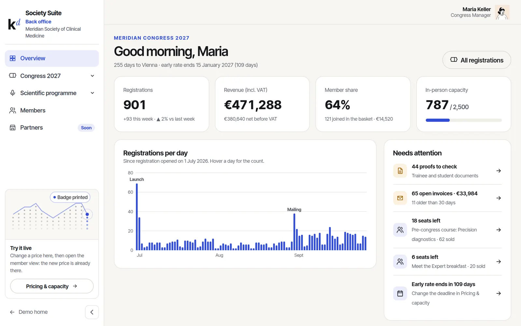Collapse the sidebar with the chevron button
Viewport: 521px width, 326px height.
[92, 312]
